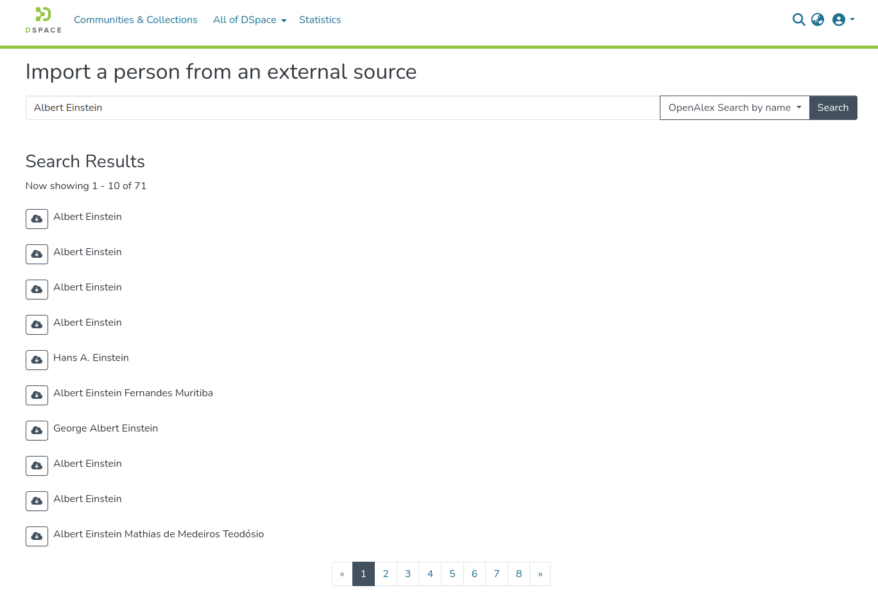The height and width of the screenshot is (597, 878).
Task: Go to Communities & Collections
Action: (x=135, y=20)
